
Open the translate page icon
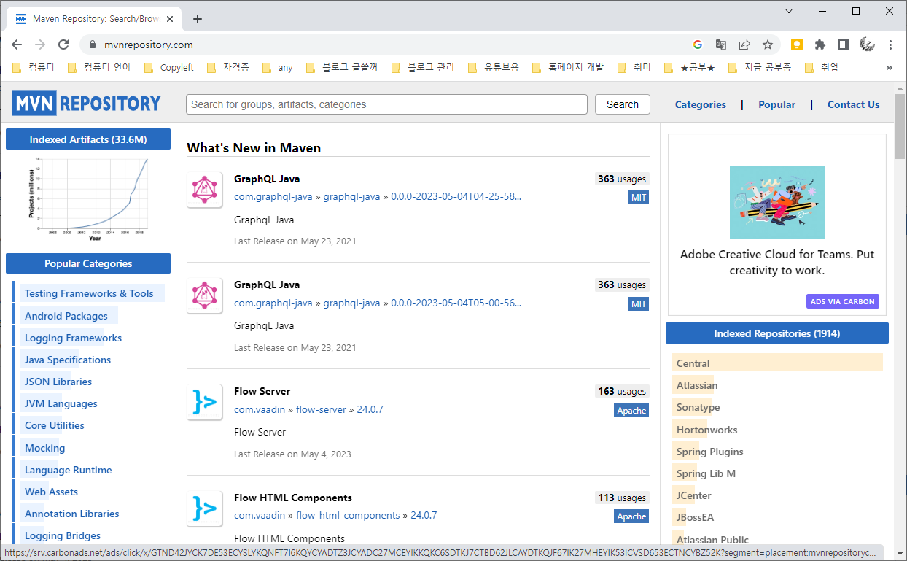pos(720,45)
